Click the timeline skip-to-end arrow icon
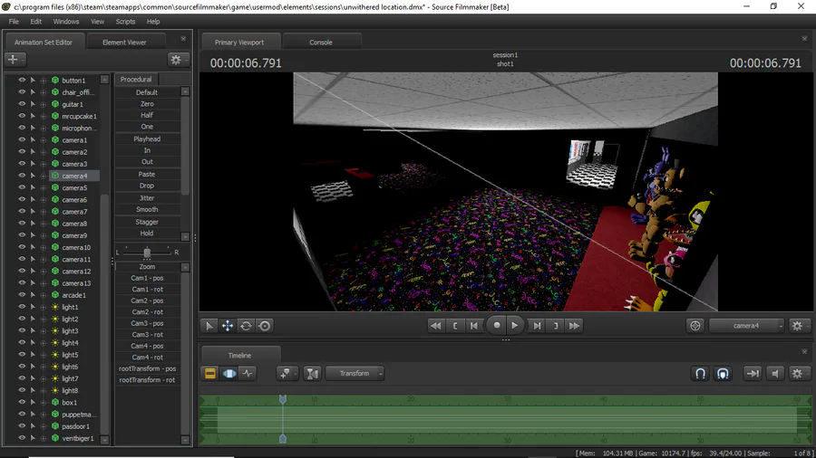Viewport: 816px width, 458px height. coord(753,373)
